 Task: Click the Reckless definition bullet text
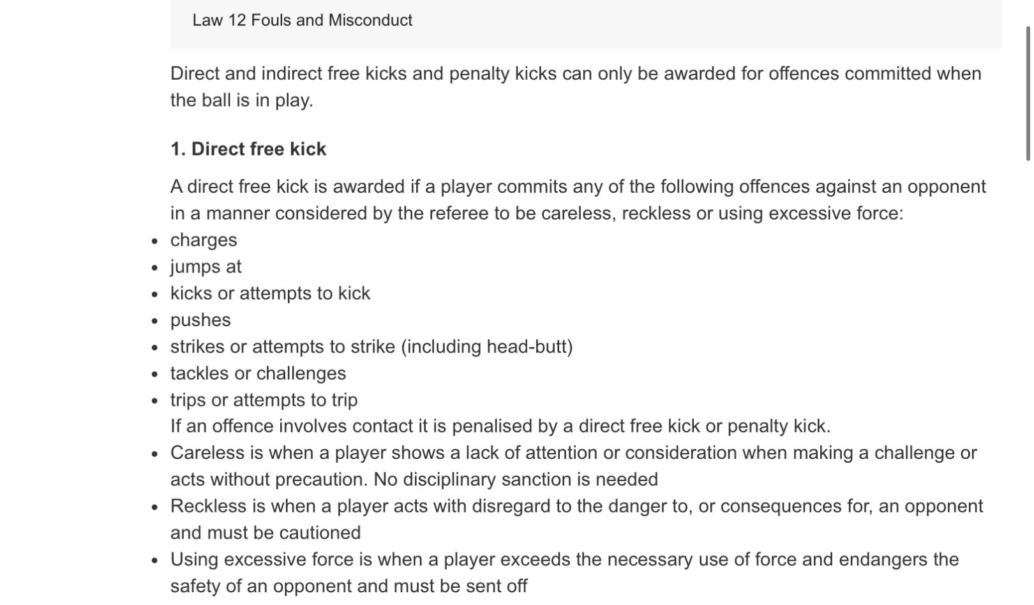pos(576,519)
